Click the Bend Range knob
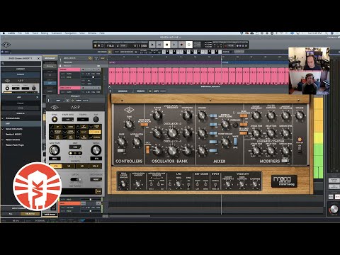Viewport: 340px width, 255px height. pyautogui.click(x=123, y=184)
